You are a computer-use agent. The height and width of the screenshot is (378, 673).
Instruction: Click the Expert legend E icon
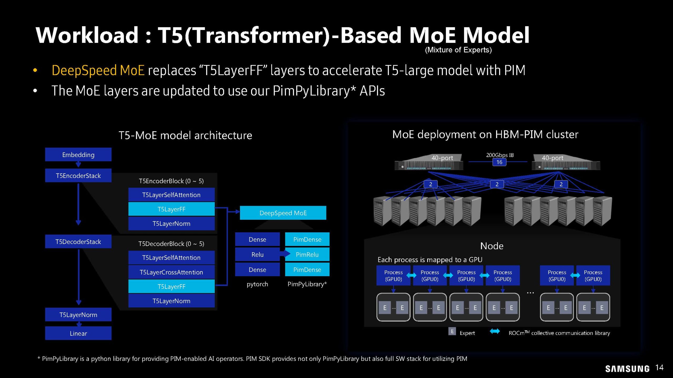pyautogui.click(x=452, y=332)
